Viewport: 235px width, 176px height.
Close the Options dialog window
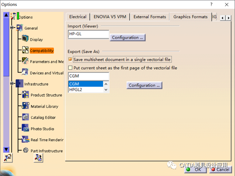[227, 5]
